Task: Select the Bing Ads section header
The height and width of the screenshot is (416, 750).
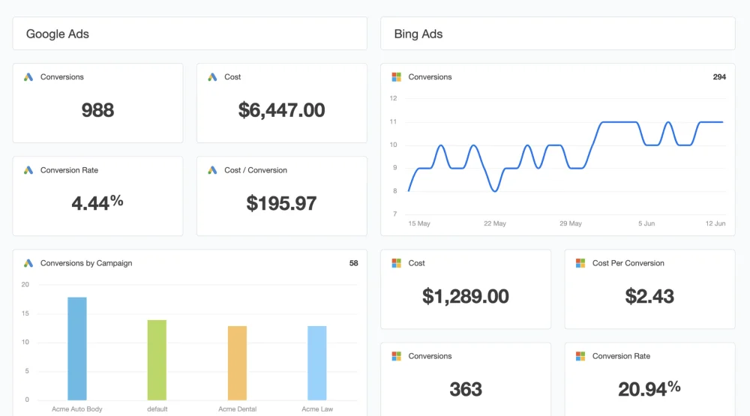Action: (x=558, y=34)
